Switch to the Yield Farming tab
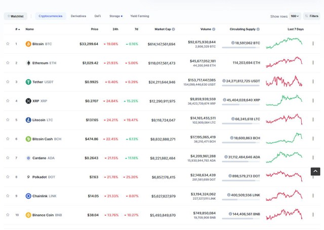This screenshot has width=324, height=230. tap(140, 16)
